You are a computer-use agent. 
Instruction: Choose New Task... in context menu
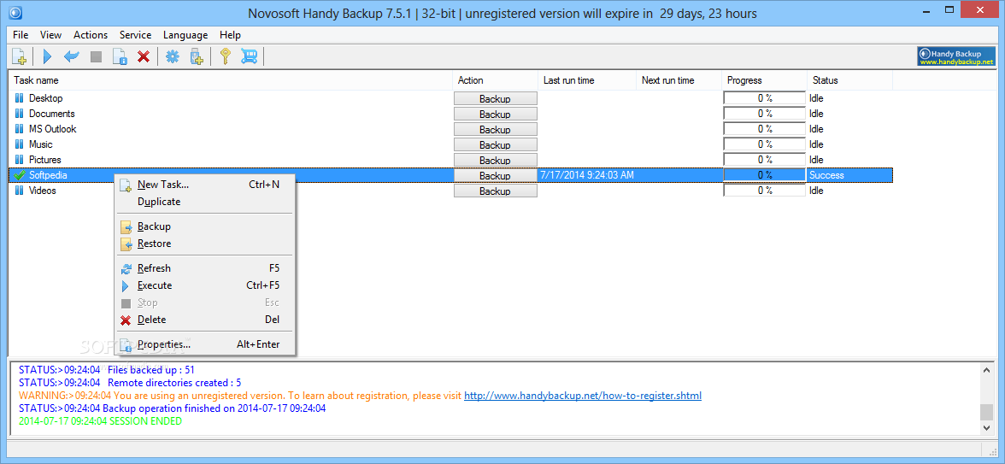tap(204, 185)
